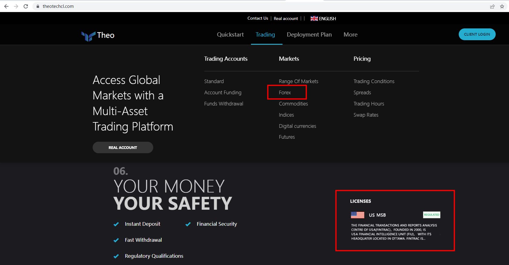This screenshot has height=265, width=509.
Task: Click the bookmark star icon
Action: (x=502, y=6)
